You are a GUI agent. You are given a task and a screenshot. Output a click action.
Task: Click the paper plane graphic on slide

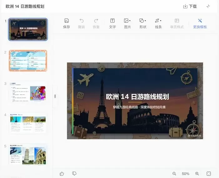[x=172, y=71]
